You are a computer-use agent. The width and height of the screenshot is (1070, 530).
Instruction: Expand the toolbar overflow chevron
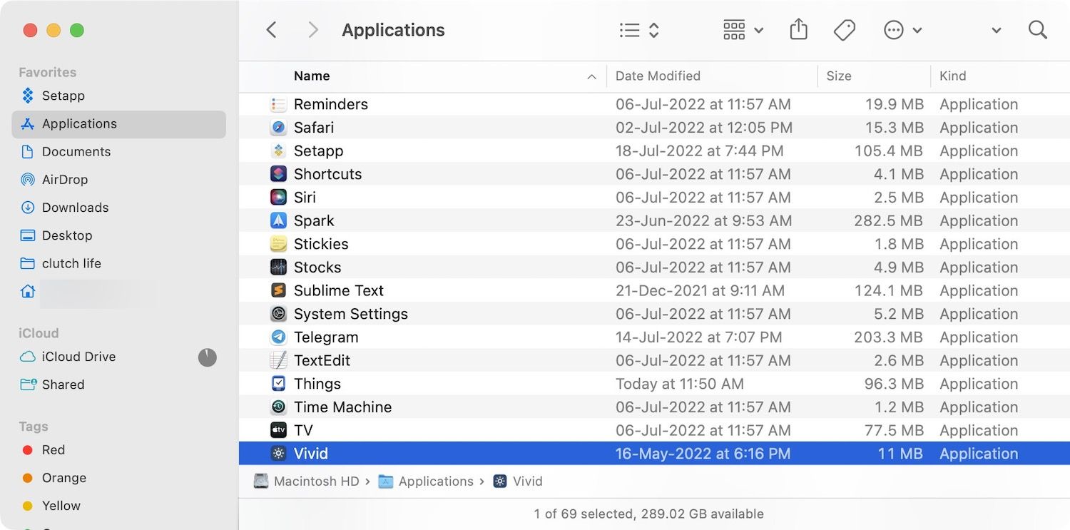[996, 31]
